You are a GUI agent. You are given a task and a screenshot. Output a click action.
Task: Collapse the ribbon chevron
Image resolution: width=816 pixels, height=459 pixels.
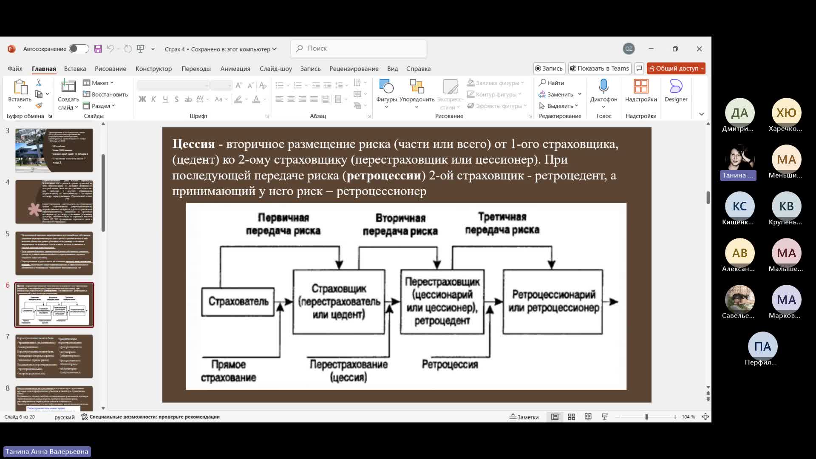(701, 114)
